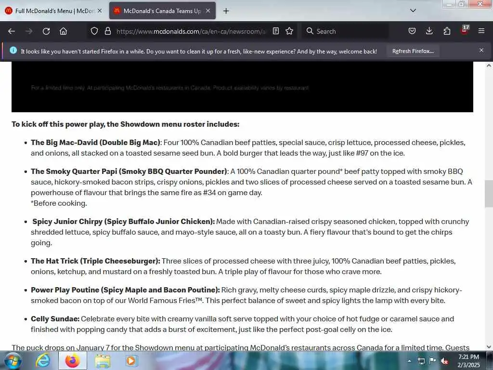
Task: Click 'The Big Mac-David (Double Big Mac)' heading
Action: point(96,143)
